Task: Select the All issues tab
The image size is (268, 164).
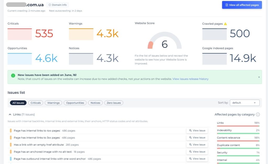Action: pos(18,103)
